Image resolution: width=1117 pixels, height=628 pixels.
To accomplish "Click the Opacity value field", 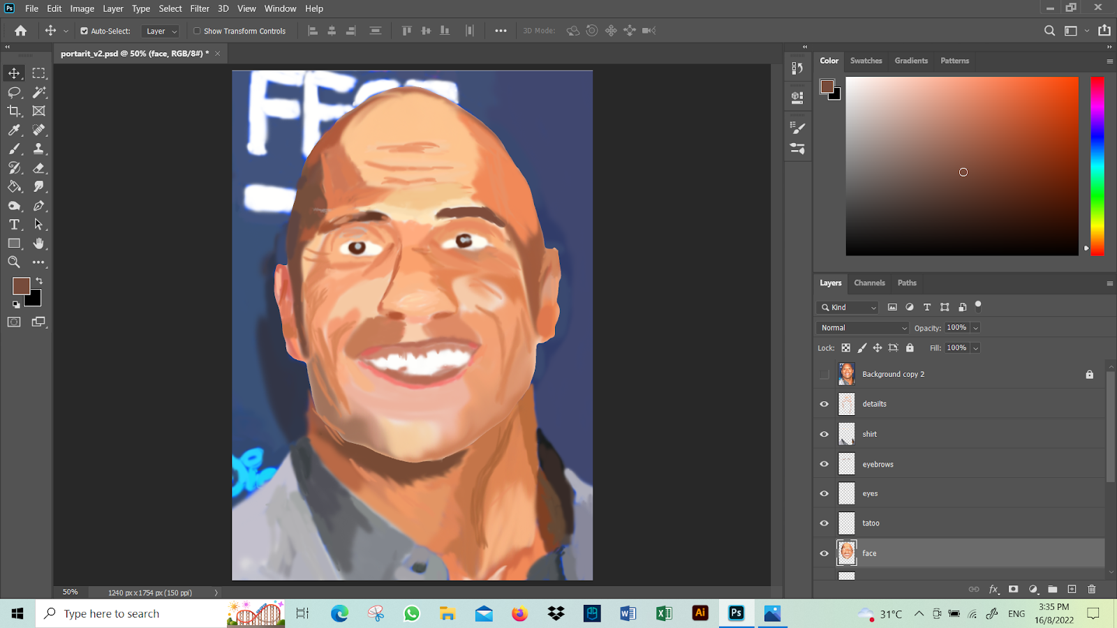I will tap(956, 328).
